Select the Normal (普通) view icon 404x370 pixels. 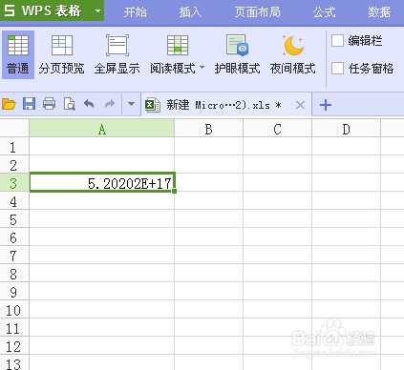coord(18,54)
